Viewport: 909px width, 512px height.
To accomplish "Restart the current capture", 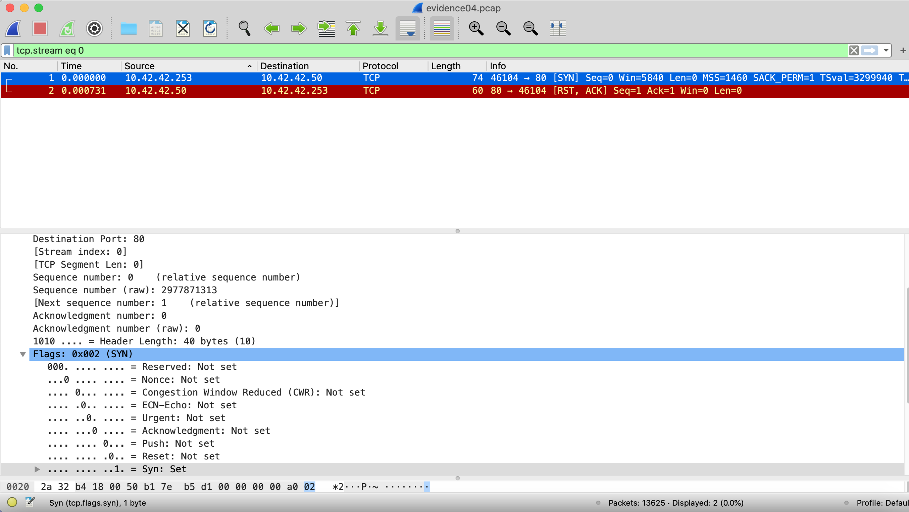I will (67, 28).
